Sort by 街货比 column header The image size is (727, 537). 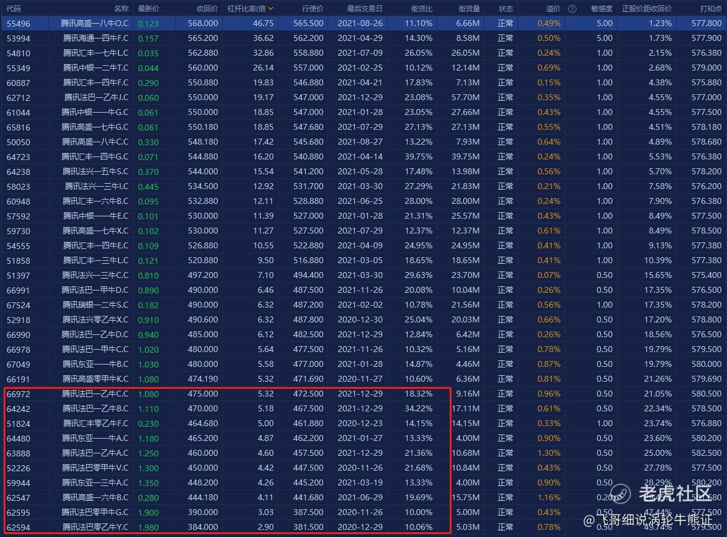422,9
